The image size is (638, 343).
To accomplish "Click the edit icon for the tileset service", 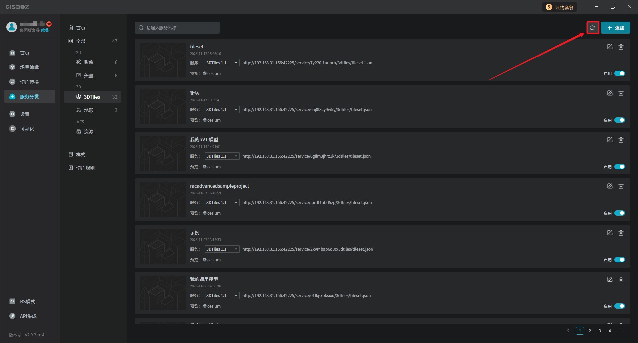I will (610, 47).
